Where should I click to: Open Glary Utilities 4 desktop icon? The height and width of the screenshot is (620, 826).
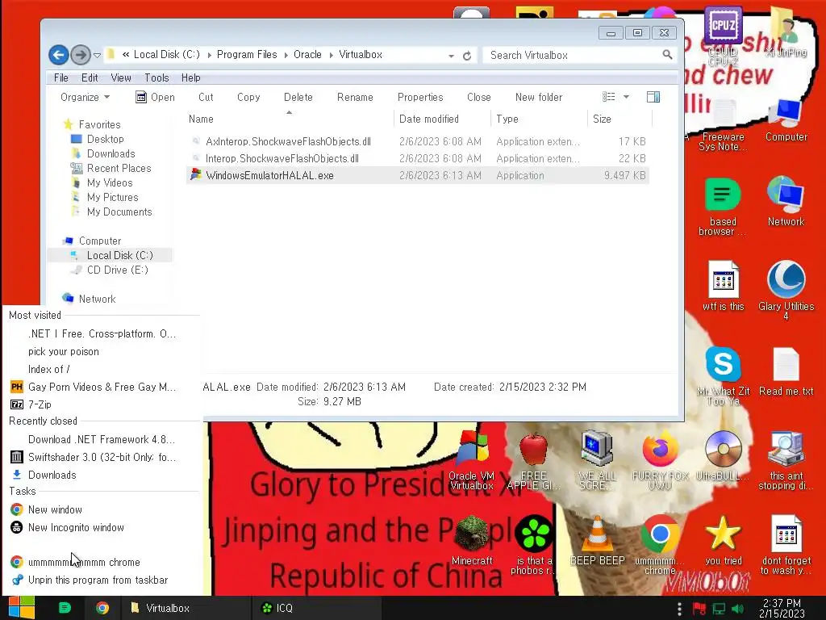click(786, 291)
